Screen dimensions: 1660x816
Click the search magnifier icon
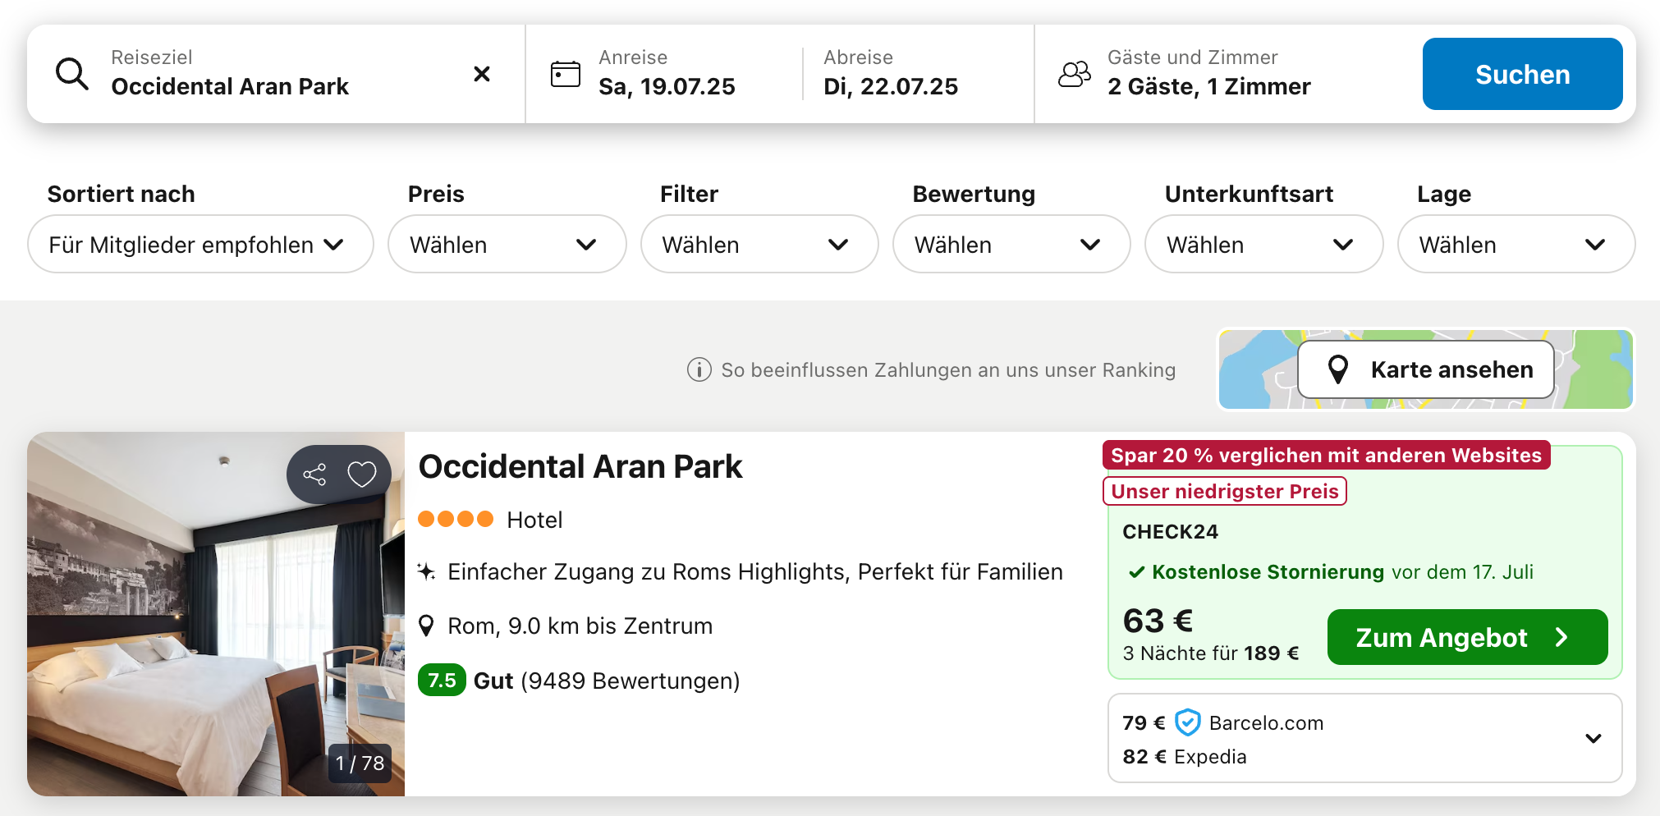(x=72, y=74)
